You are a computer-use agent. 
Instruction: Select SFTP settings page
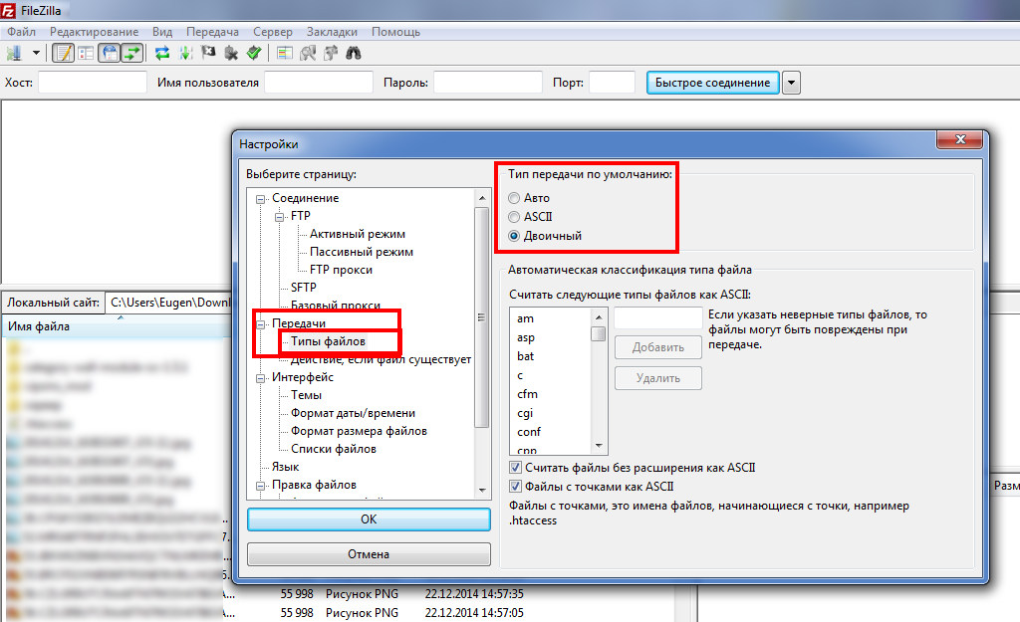pos(303,288)
